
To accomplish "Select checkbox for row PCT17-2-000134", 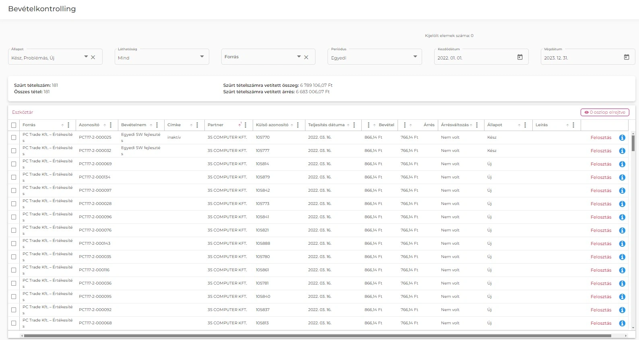I will (14, 177).
